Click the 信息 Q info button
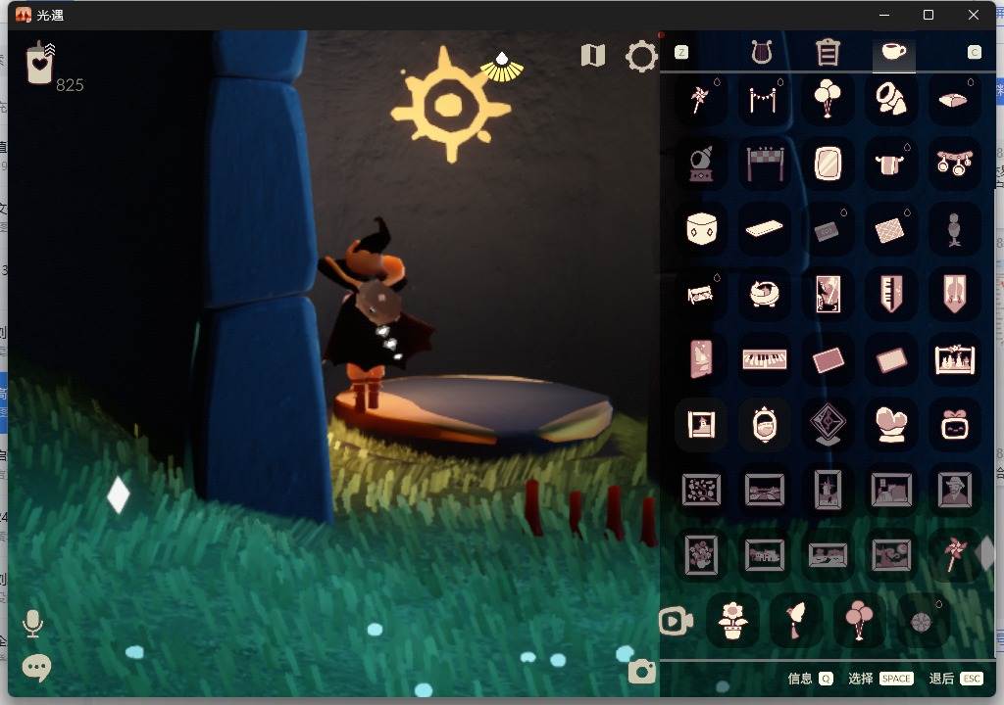The width and height of the screenshot is (1004, 705). coord(810,679)
